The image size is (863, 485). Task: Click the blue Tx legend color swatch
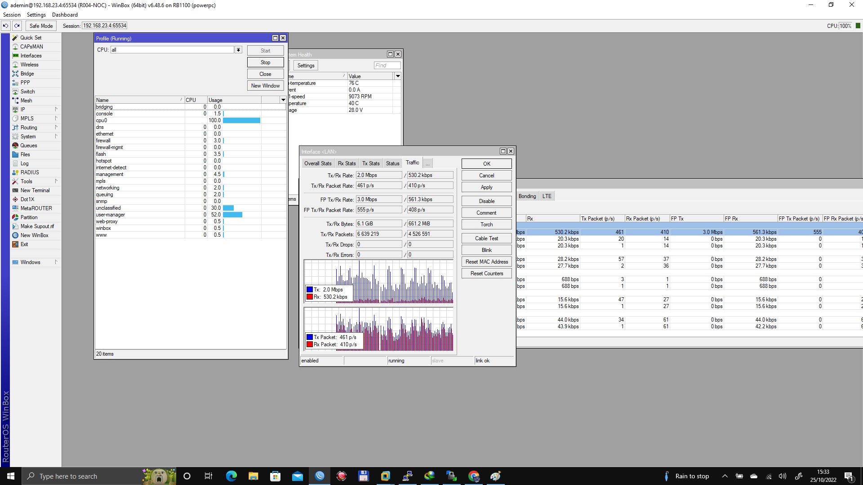tap(310, 290)
